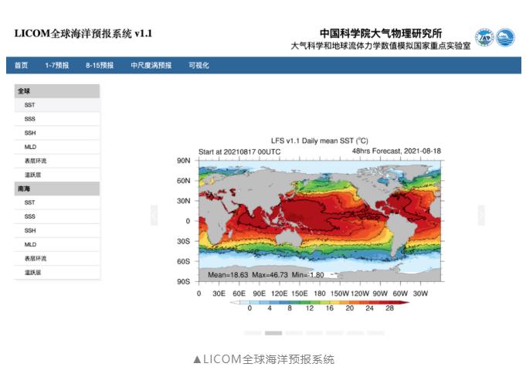Go to previous carousel image arrow
Image resolution: width=526 pixels, height=384 pixels.
click(154, 215)
